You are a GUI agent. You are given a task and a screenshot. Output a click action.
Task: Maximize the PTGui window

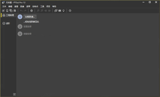[x=150, y=2]
